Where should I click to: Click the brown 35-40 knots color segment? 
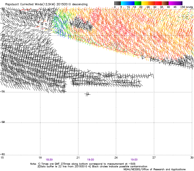coord(165,3)
